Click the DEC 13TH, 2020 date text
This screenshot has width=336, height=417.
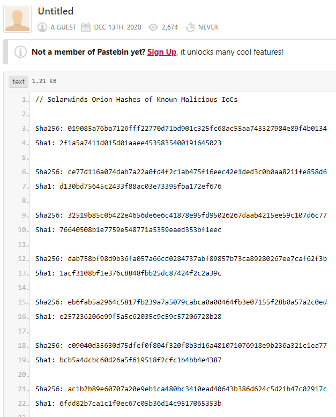(117, 27)
